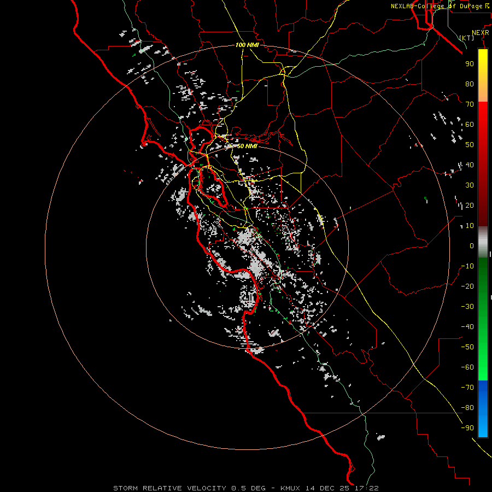Screen dimensions: 492x492
Task: Click the "[KT]" units label
Action: 466,38
